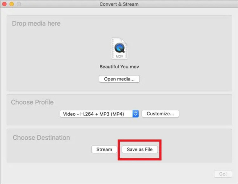Click the Drop media here heading
238x184 pixels.
[36, 23]
